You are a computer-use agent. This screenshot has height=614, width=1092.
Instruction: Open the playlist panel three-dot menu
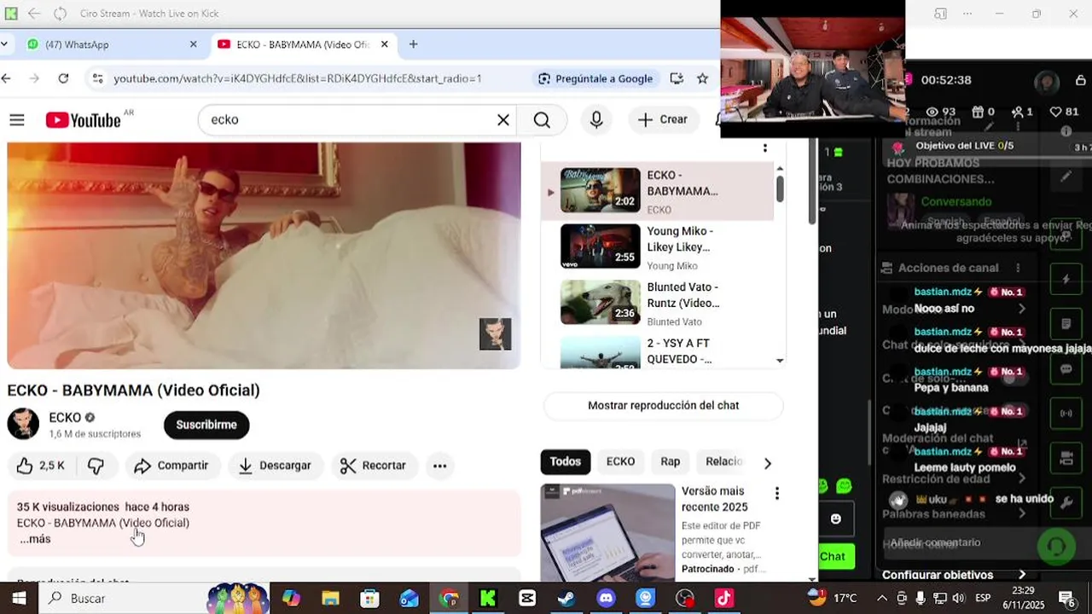click(x=764, y=148)
